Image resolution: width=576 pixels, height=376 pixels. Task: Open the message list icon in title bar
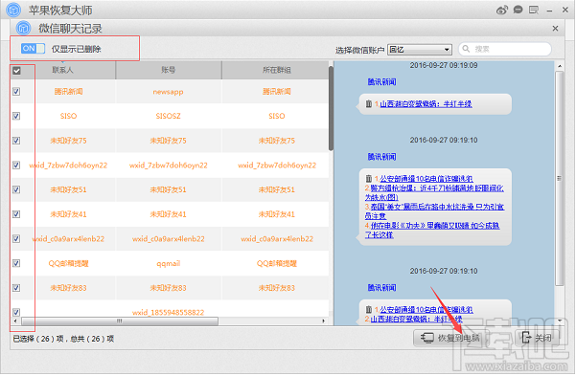534,10
